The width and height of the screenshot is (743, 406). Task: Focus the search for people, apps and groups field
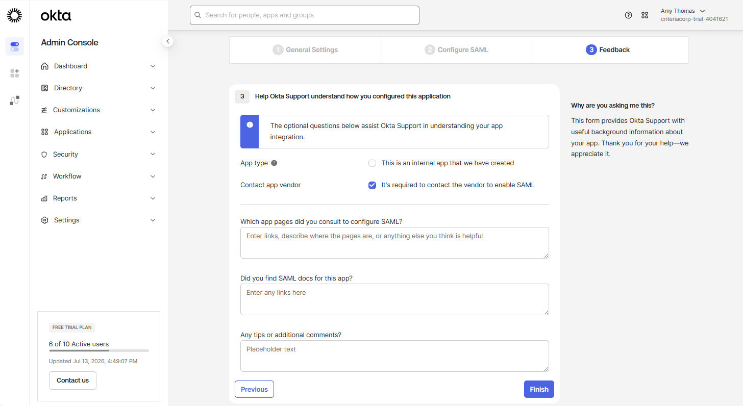pyautogui.click(x=305, y=15)
